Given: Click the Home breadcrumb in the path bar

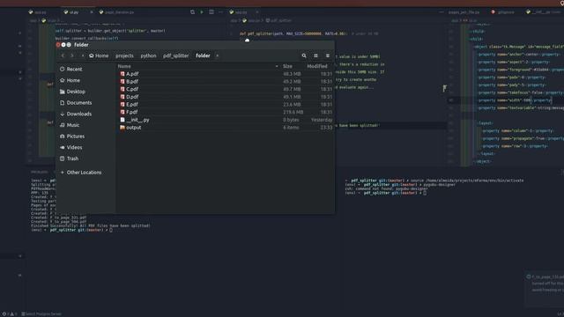Looking at the screenshot, I should coord(99,55).
